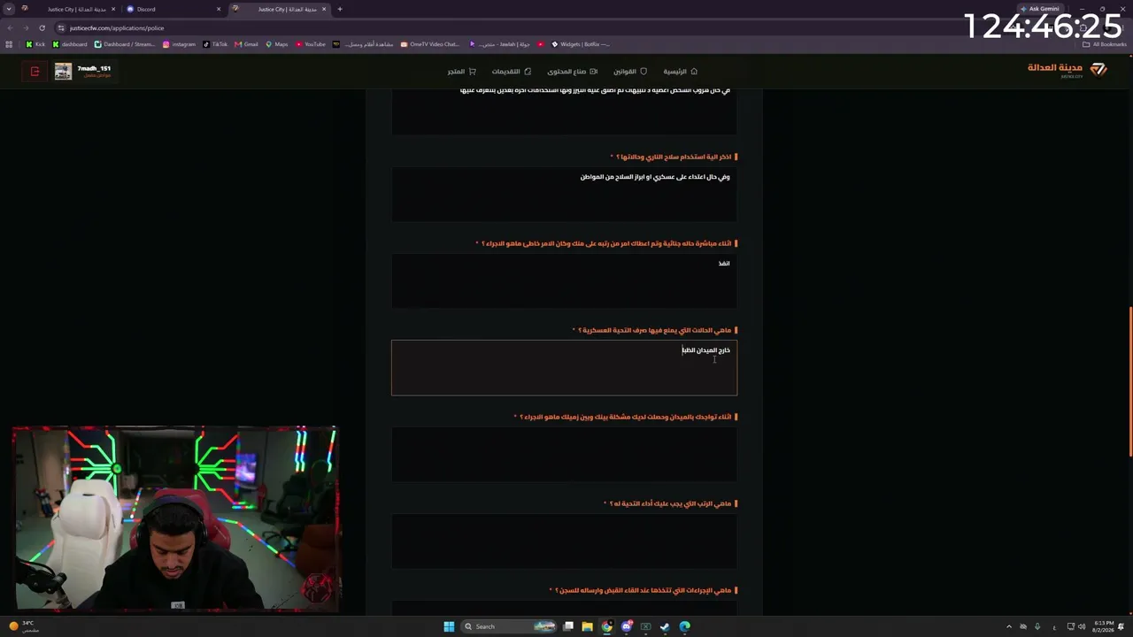Open the instagram bookmark
The image size is (1133, 637).
(x=180, y=44)
